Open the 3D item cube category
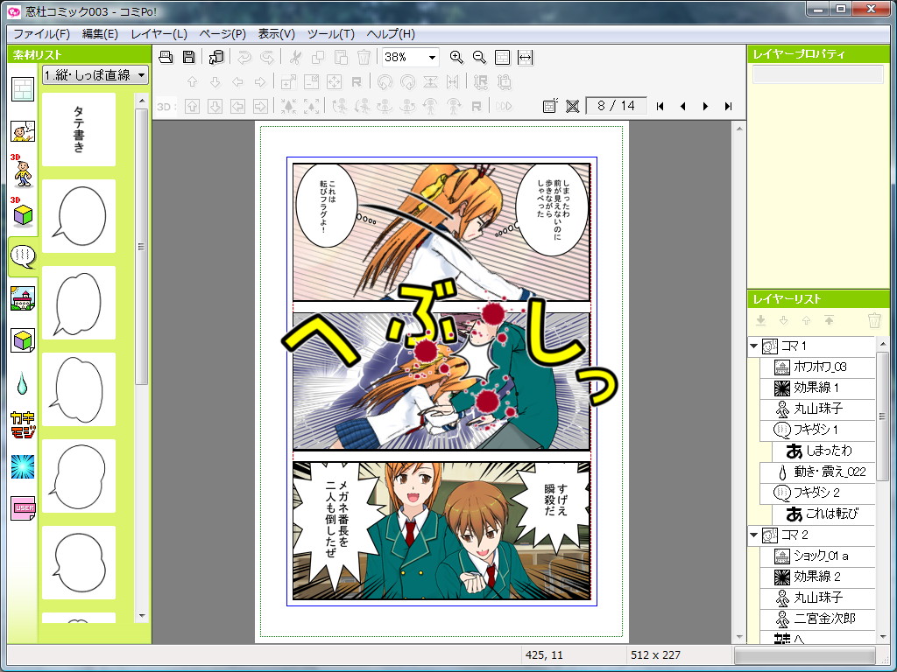This screenshot has width=897, height=672. pyautogui.click(x=23, y=213)
